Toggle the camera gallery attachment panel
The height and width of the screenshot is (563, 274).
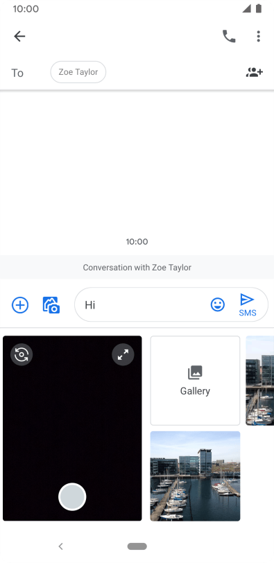pyautogui.click(x=51, y=305)
